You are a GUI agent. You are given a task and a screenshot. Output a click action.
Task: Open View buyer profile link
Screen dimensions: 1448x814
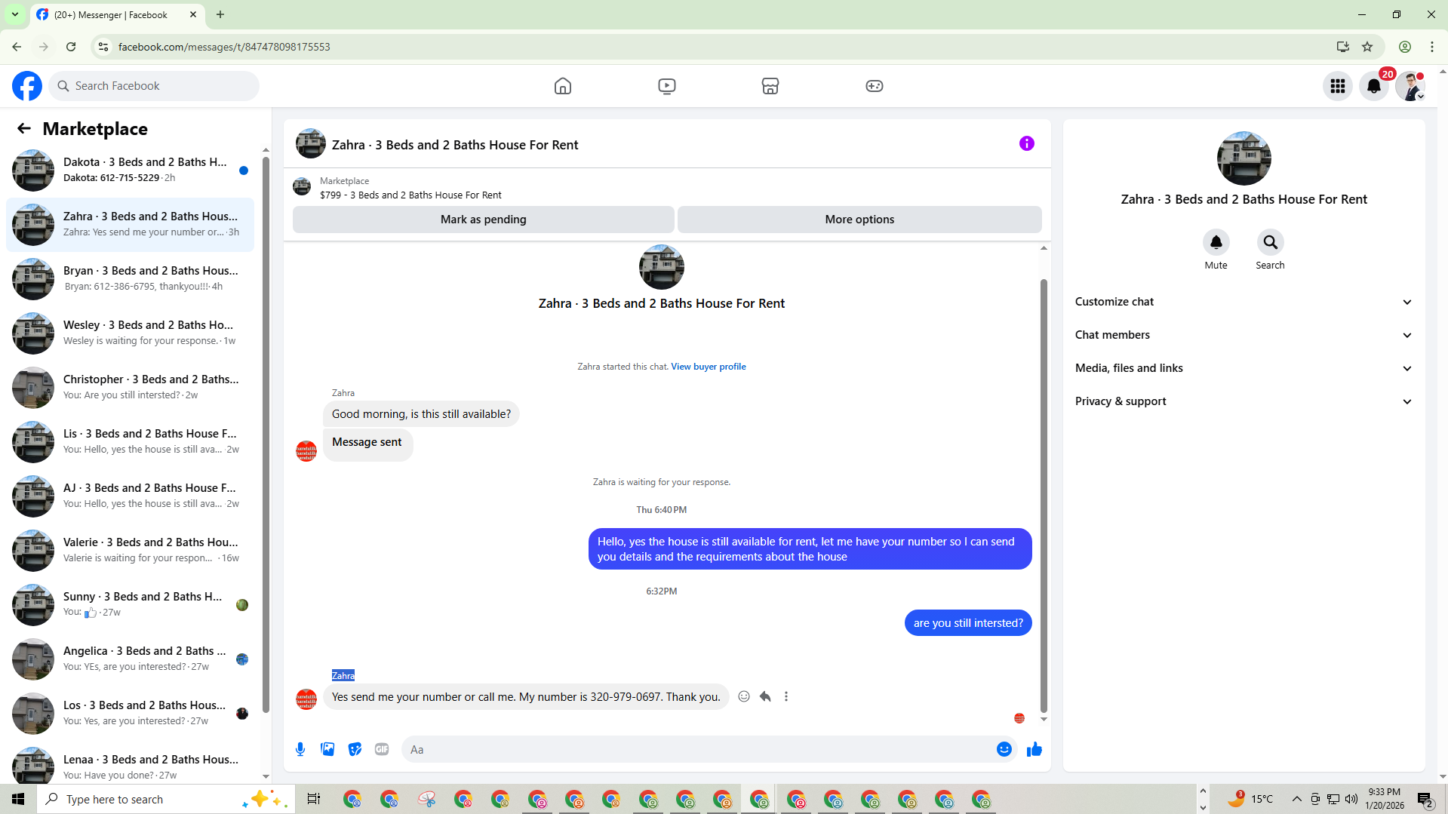tap(709, 367)
